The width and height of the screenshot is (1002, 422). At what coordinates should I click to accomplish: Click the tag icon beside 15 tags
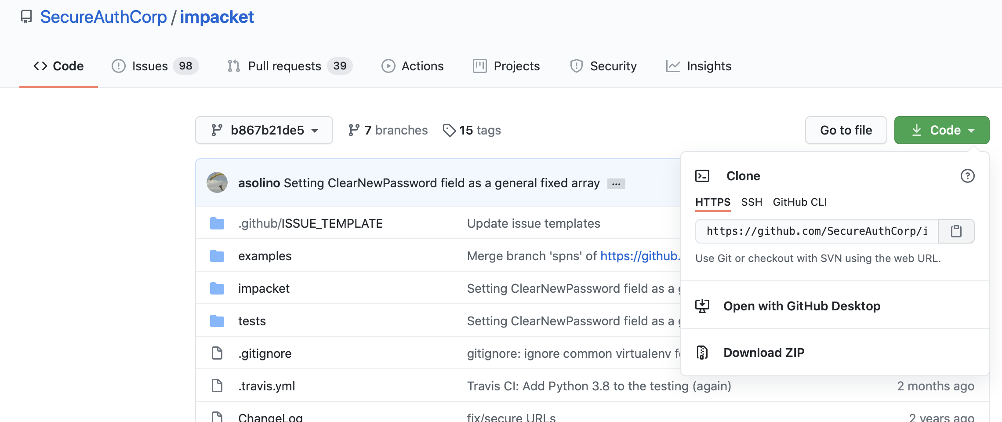click(x=449, y=130)
